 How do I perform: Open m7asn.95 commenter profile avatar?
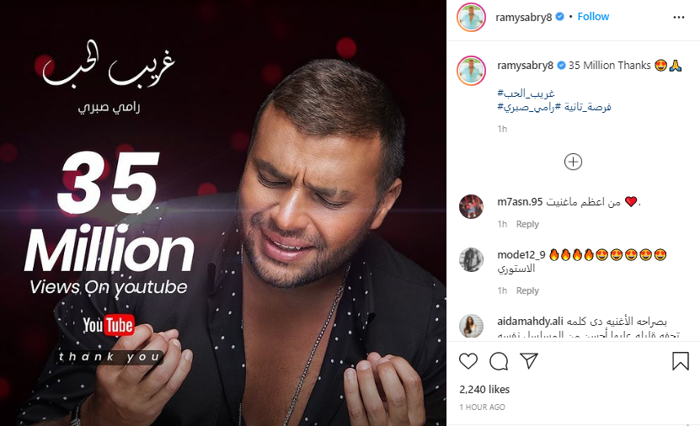tap(471, 206)
